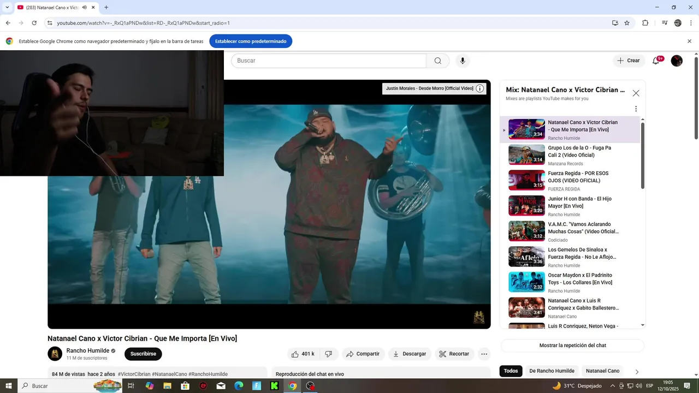
Task: Dislike the video
Action: [x=329, y=354]
